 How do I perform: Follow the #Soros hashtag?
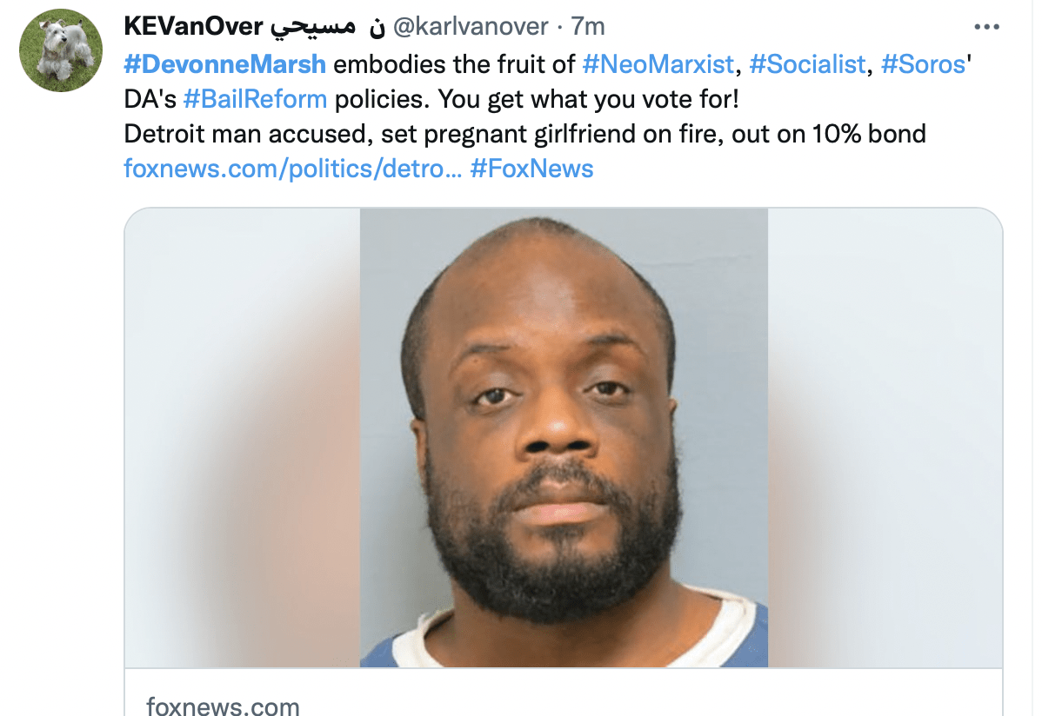(923, 64)
